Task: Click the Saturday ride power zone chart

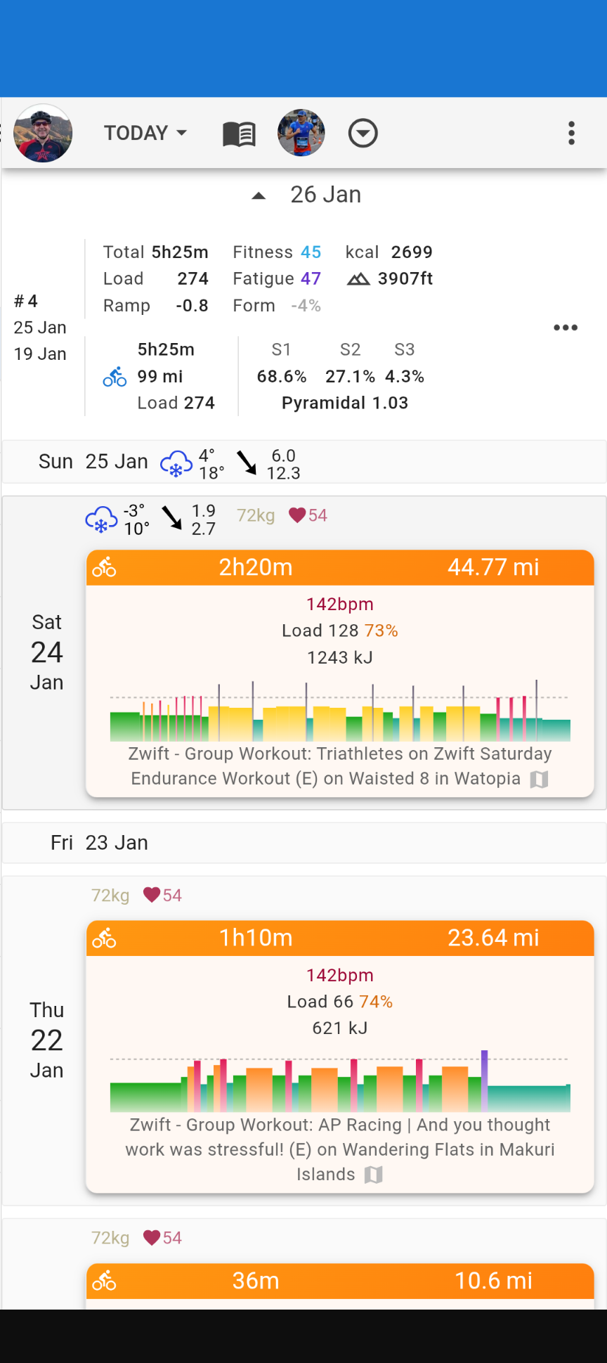Action: (340, 711)
